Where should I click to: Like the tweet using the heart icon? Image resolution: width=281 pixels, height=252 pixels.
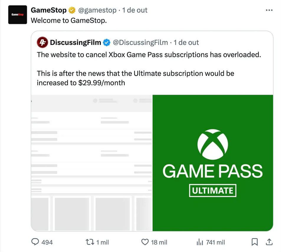coord(144,242)
